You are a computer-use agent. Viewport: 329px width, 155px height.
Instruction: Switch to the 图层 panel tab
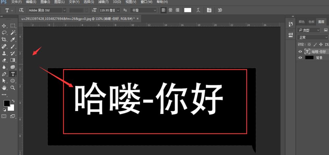click(321, 22)
